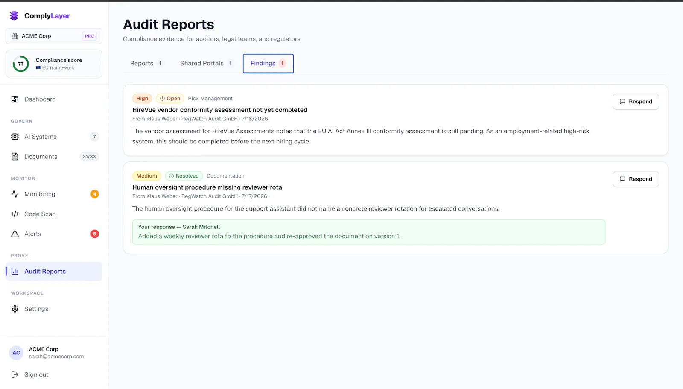Select the Findings tab
The width and height of the screenshot is (683, 389).
[x=268, y=63]
